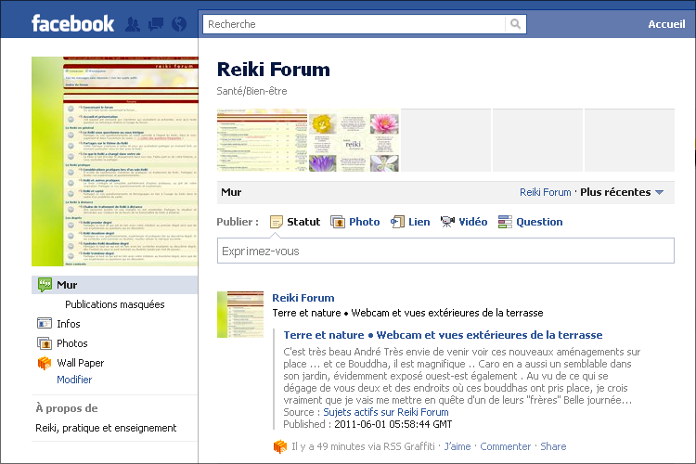Click the Photos icon in sidebar

coord(45,343)
